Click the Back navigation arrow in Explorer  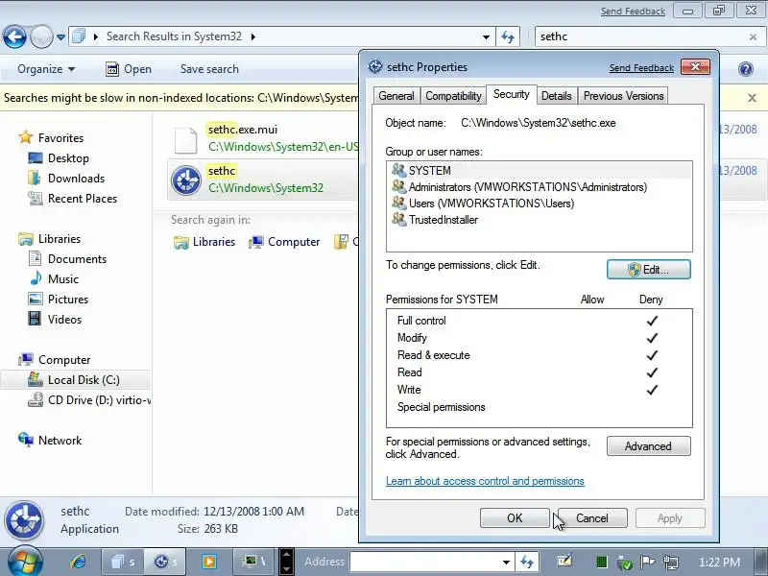(14, 36)
